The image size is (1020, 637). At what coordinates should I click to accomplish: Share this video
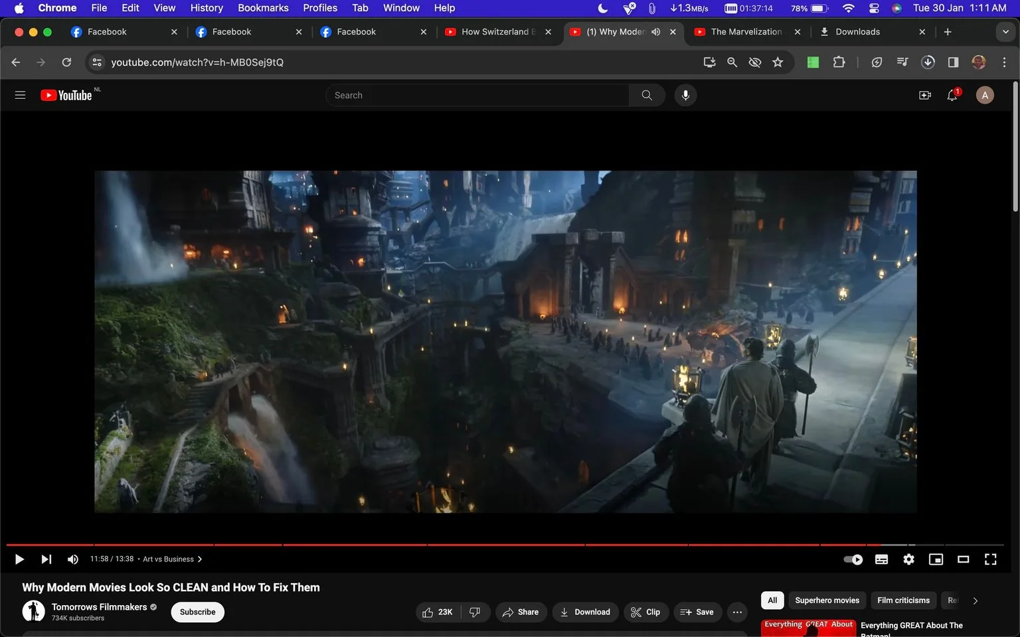(x=521, y=612)
